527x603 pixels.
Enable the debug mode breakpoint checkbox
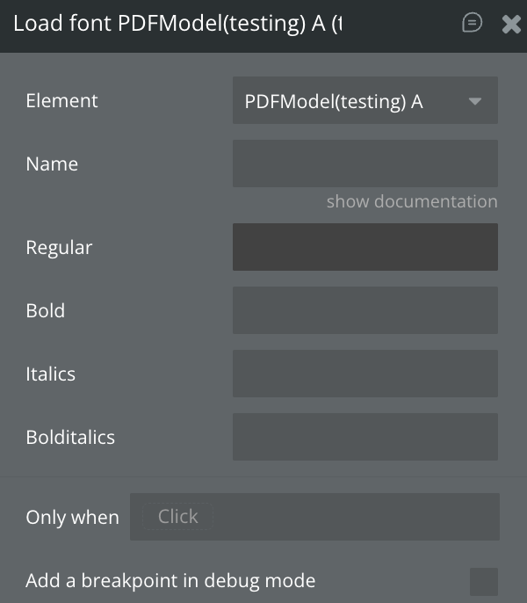pyautogui.click(x=483, y=581)
